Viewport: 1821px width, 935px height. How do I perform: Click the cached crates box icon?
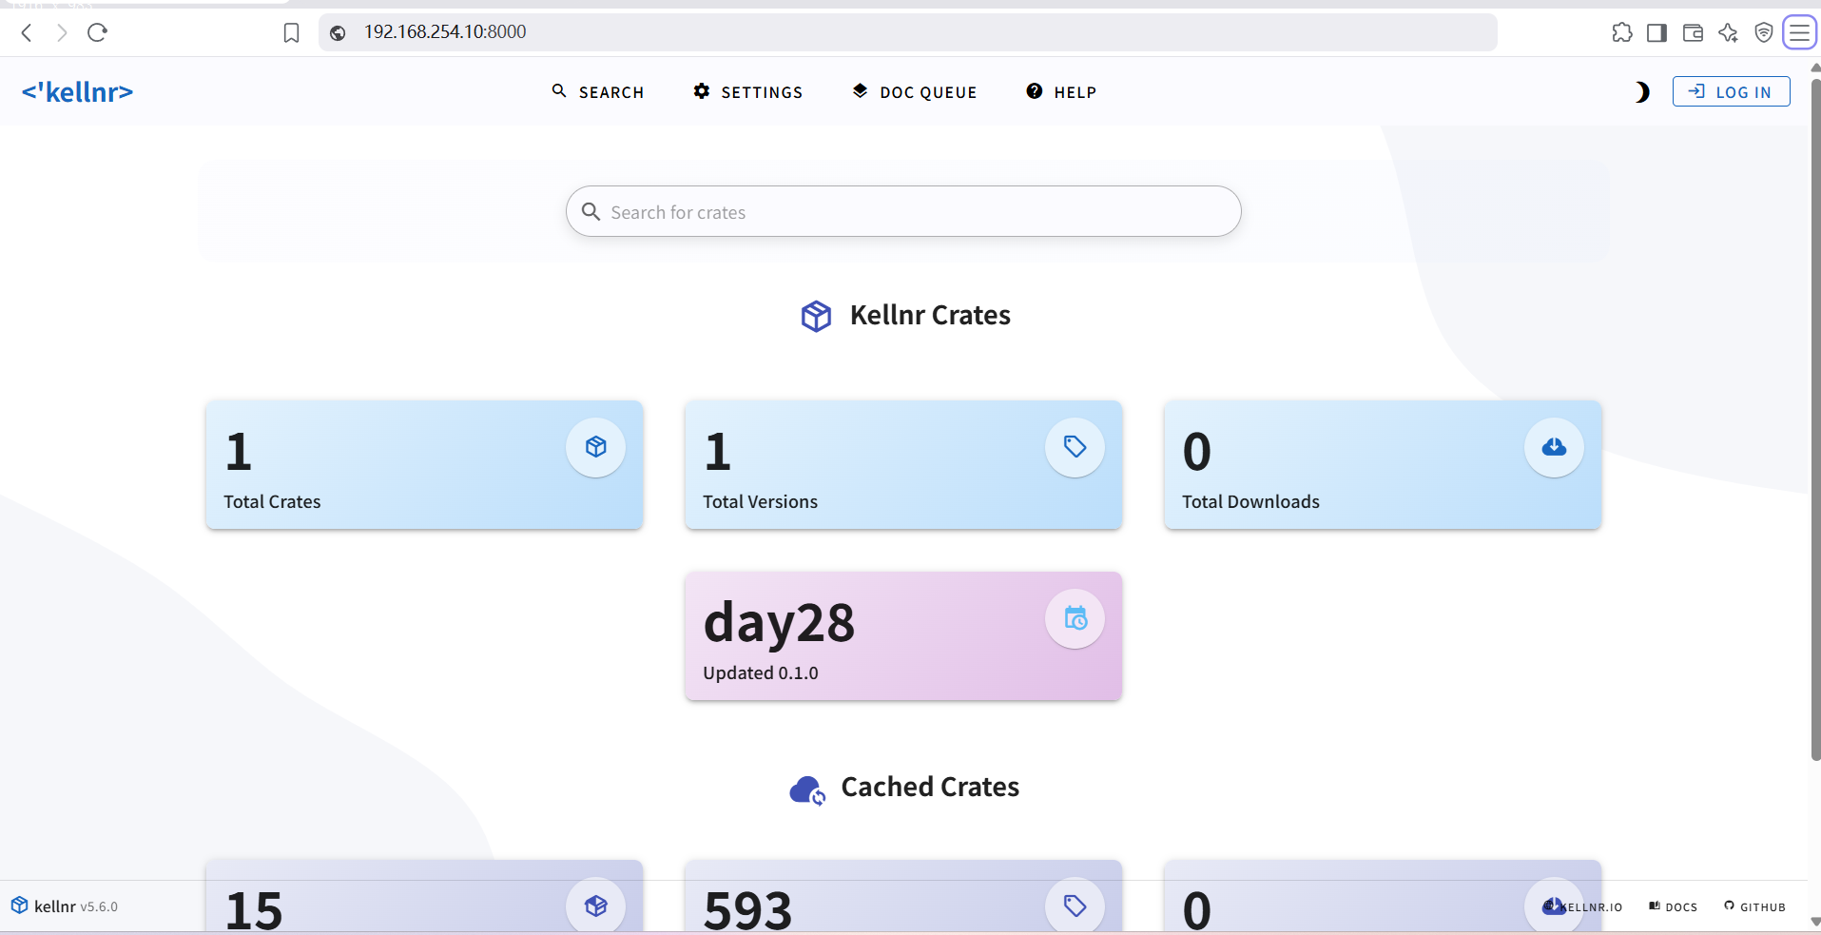click(x=596, y=906)
